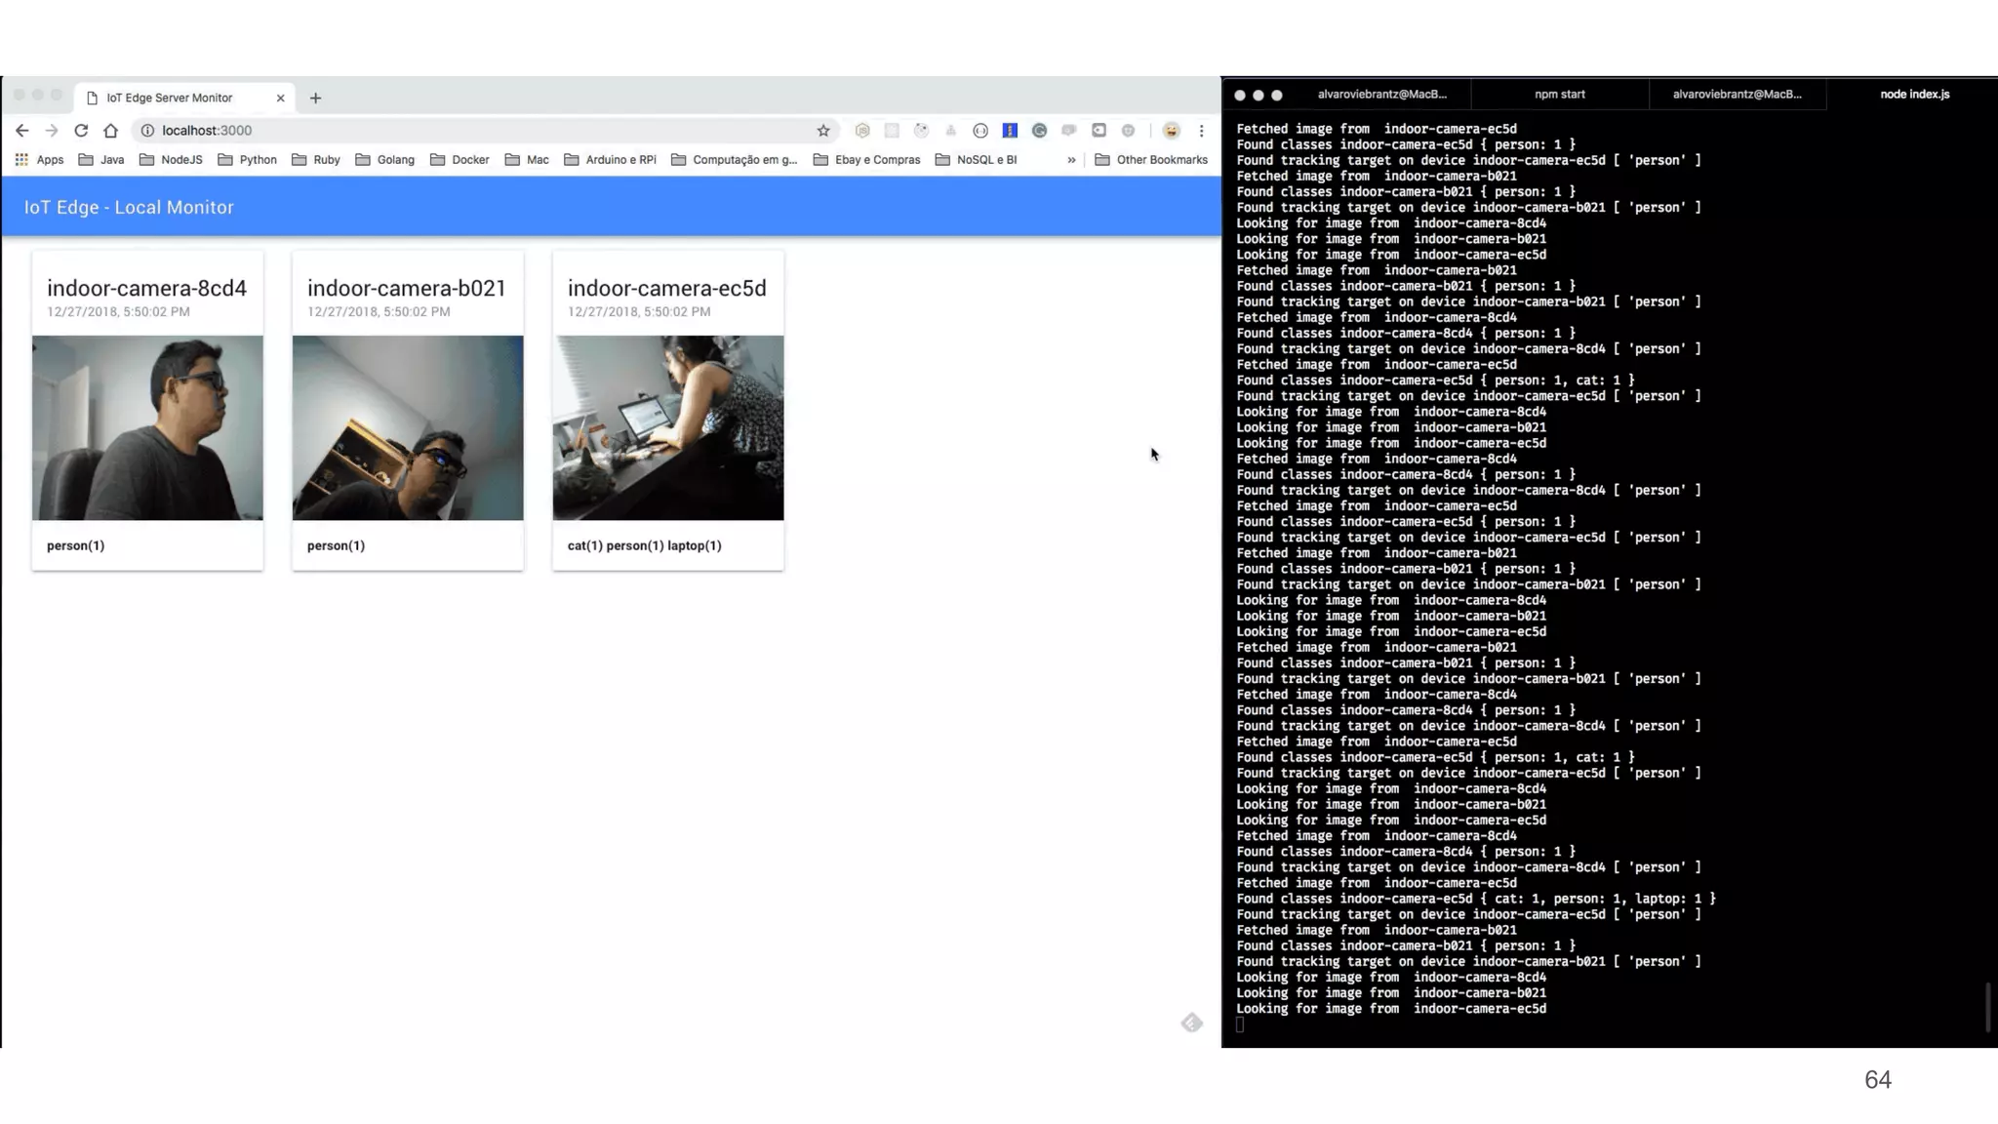Open the Chrome three-dot menu
This screenshot has height=1124, width=1998.
(1201, 130)
